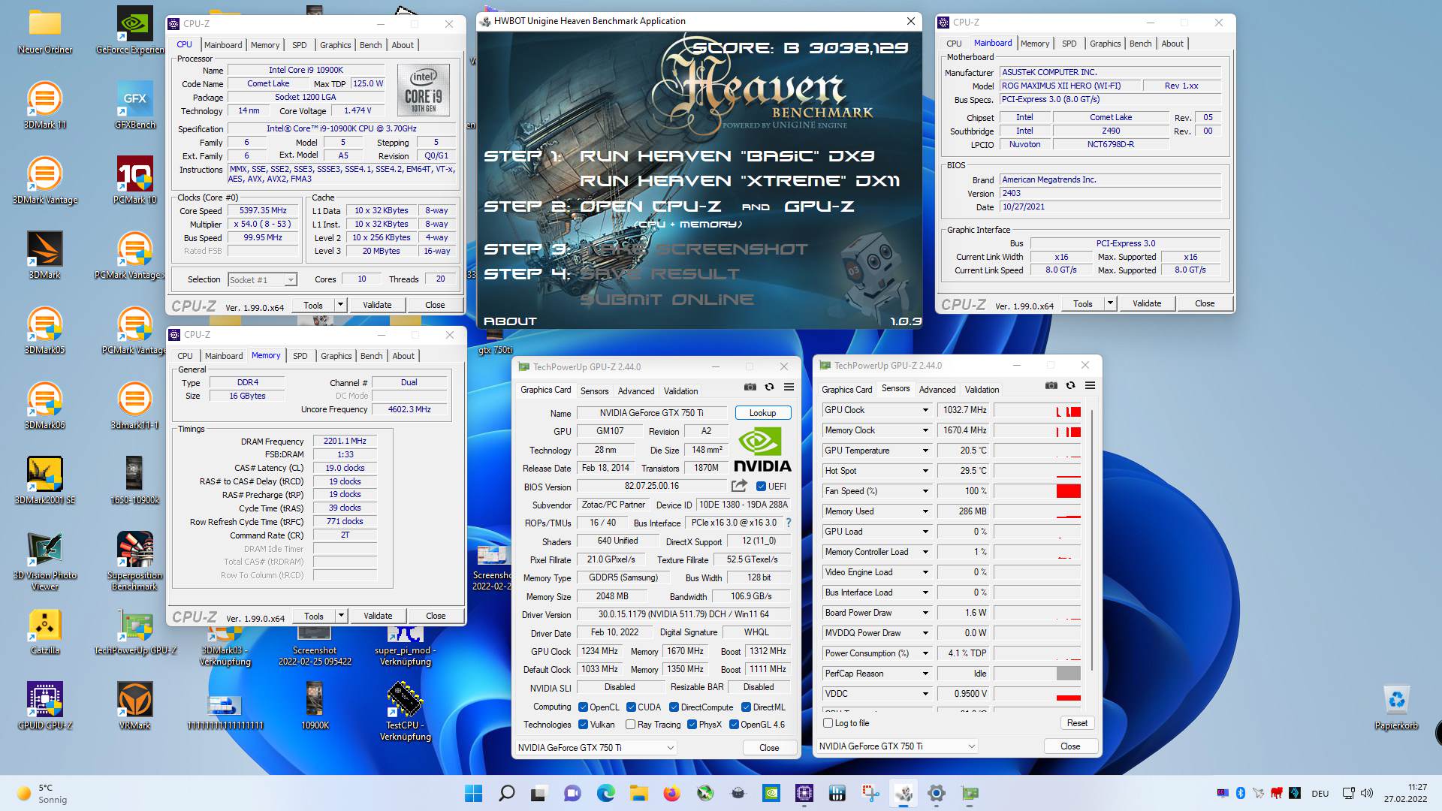
Task: Open 3DMark Vantage desktop icon
Action: click(44, 180)
